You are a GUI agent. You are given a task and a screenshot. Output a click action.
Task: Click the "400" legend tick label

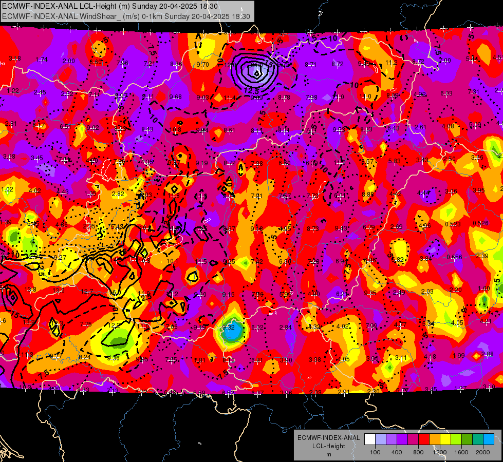[397, 452]
